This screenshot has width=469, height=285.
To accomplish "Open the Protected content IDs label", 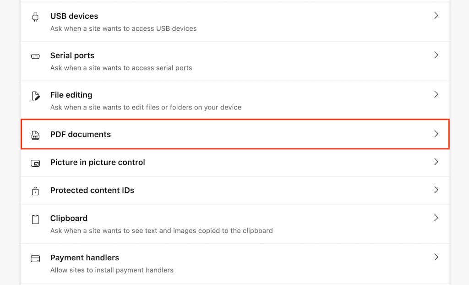I will click(92, 190).
